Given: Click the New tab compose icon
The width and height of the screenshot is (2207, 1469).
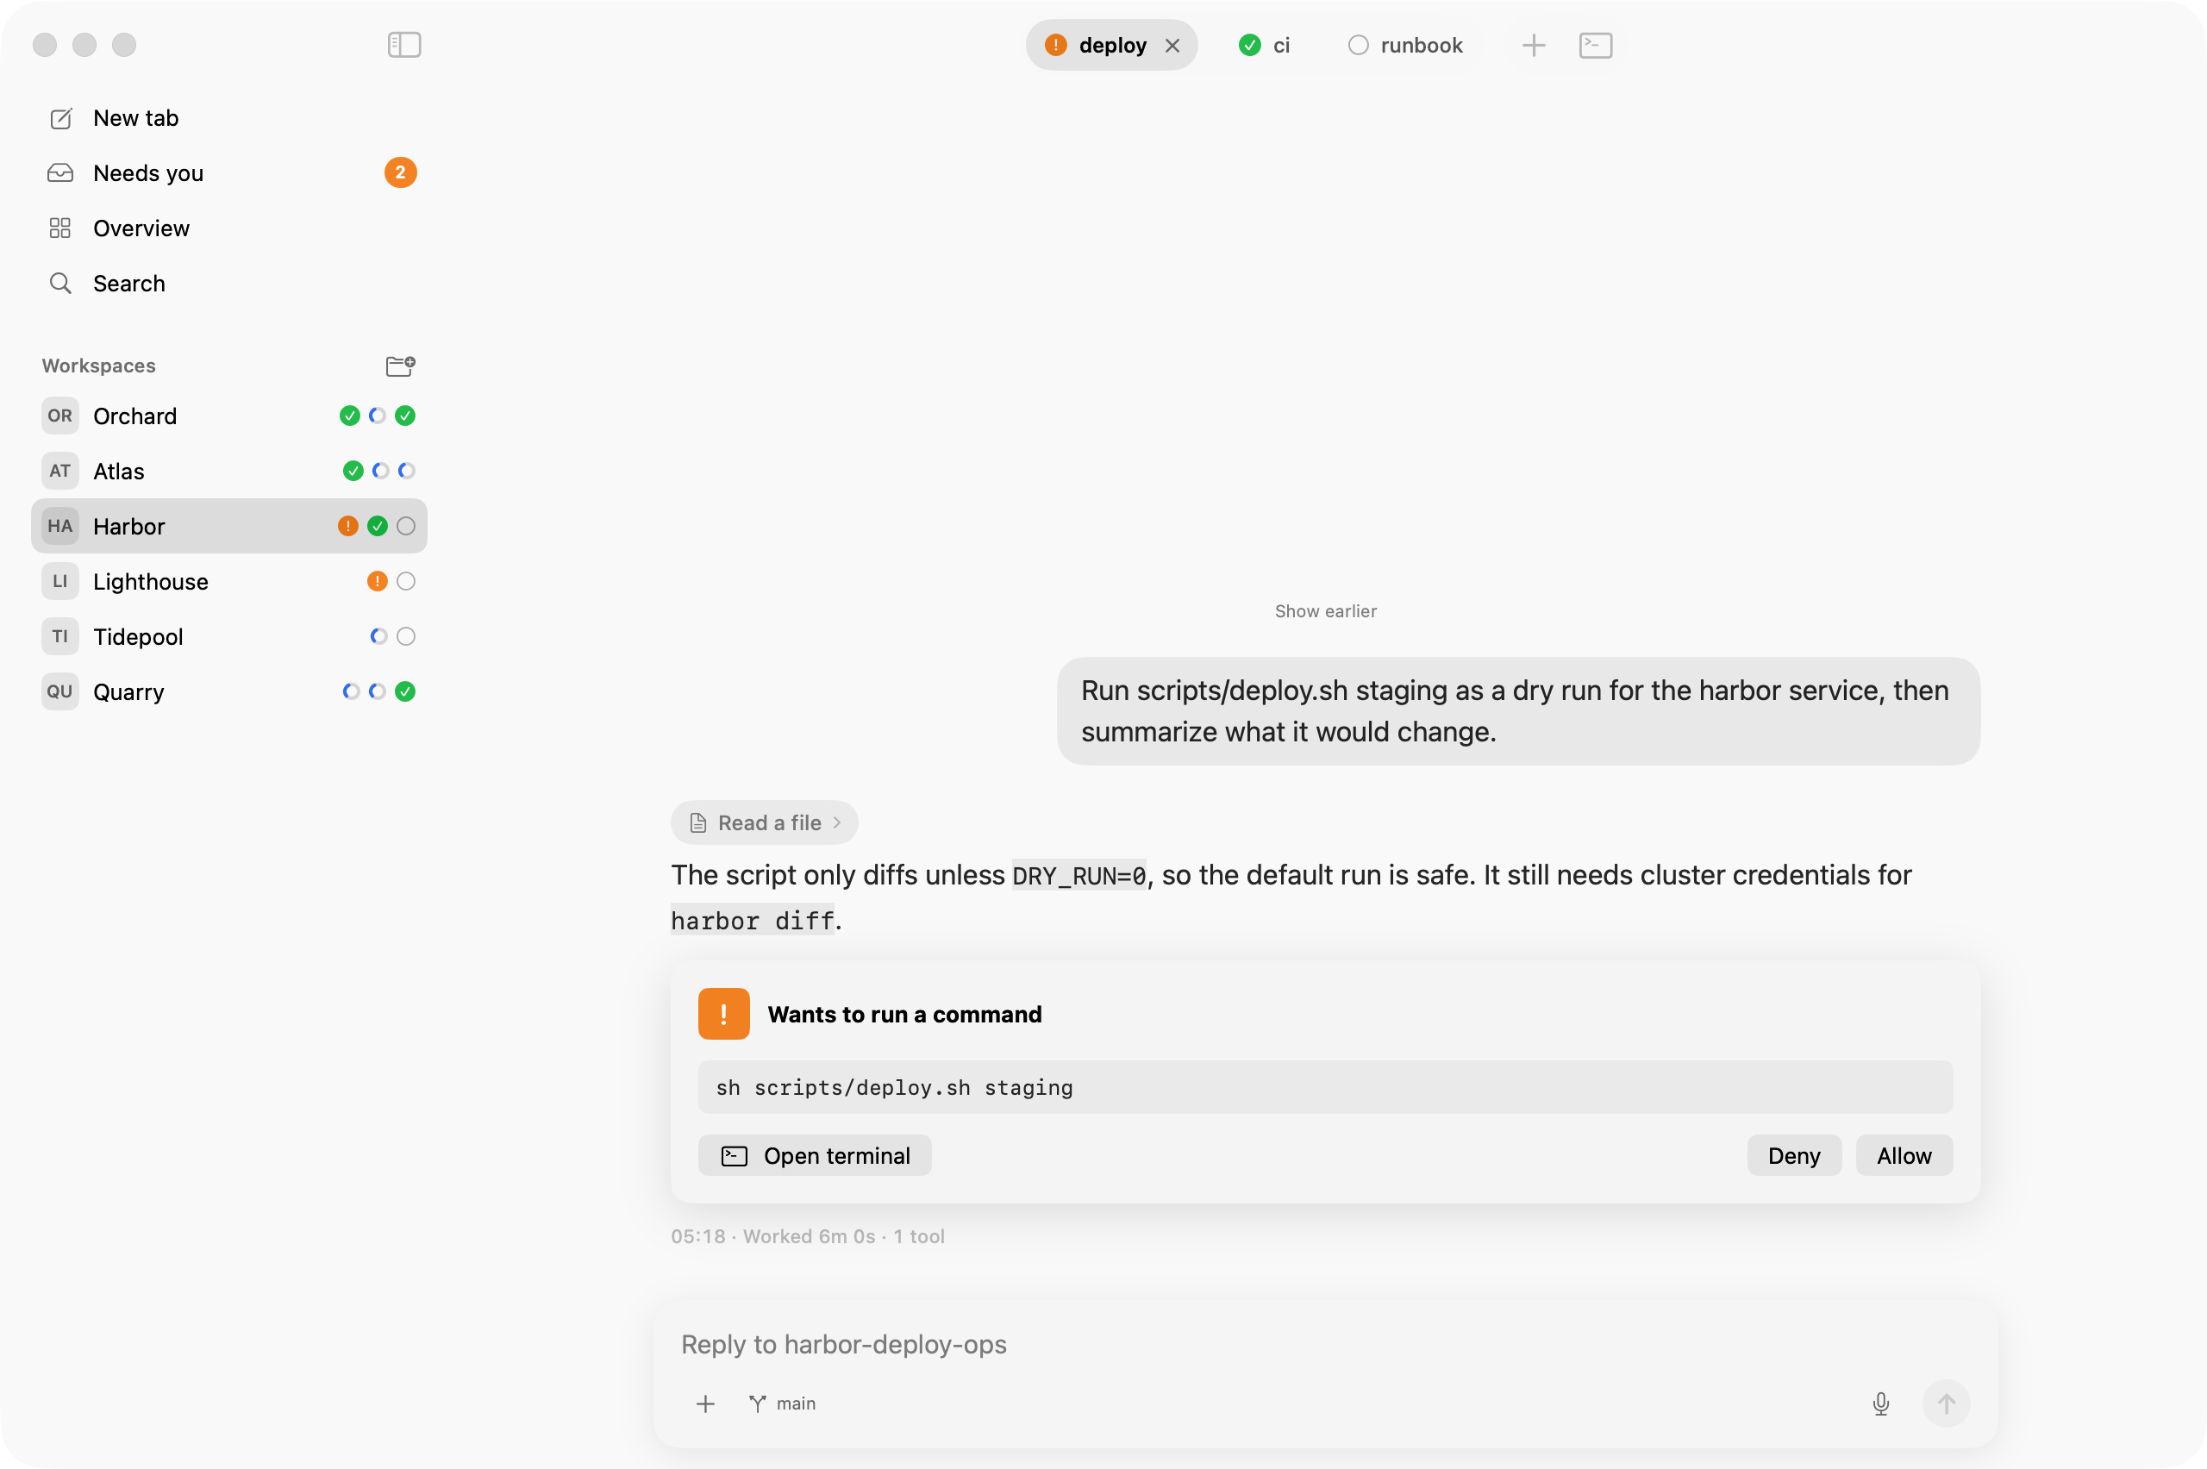Looking at the screenshot, I should pos(61,118).
